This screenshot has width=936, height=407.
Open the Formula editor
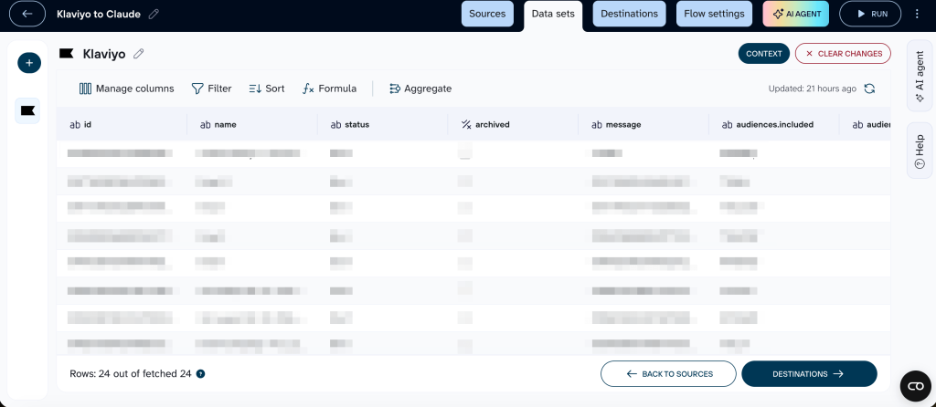coord(329,89)
